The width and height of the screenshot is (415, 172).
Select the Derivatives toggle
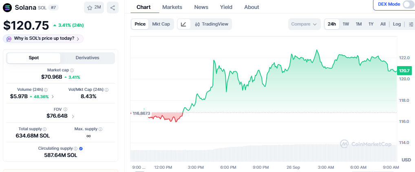87,58
